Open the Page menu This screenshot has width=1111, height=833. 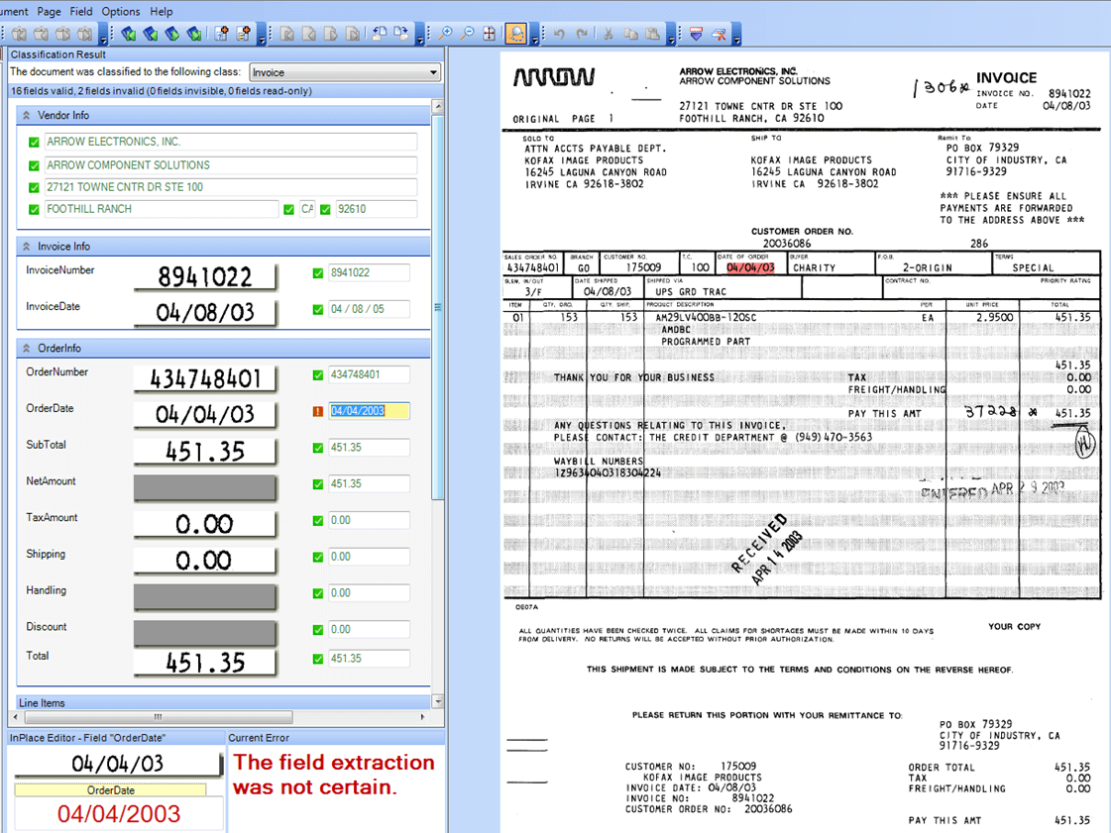pyautogui.click(x=49, y=11)
